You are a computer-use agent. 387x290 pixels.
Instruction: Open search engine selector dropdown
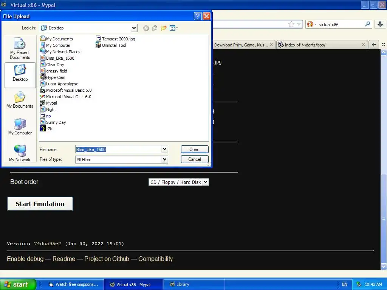coord(312,24)
